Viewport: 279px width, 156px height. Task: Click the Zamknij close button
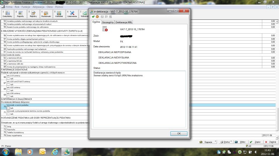point(271,142)
